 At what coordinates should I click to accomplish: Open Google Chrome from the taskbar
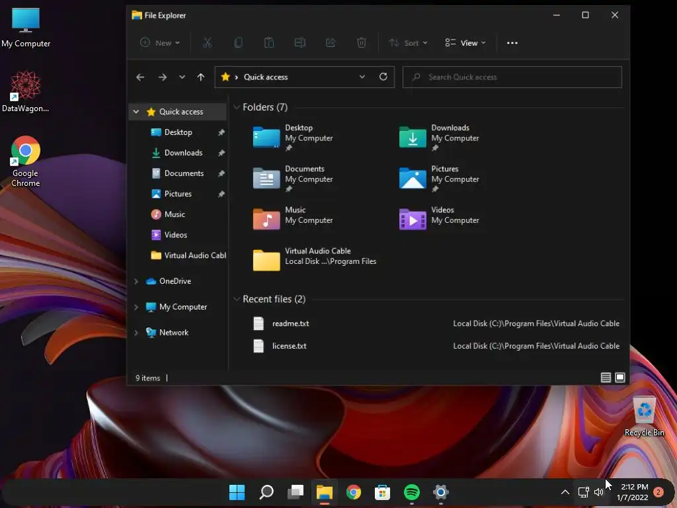pyautogui.click(x=353, y=492)
